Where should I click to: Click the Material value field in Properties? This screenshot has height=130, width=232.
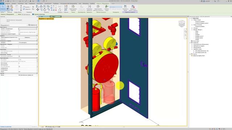pyautogui.click(x=28, y=43)
